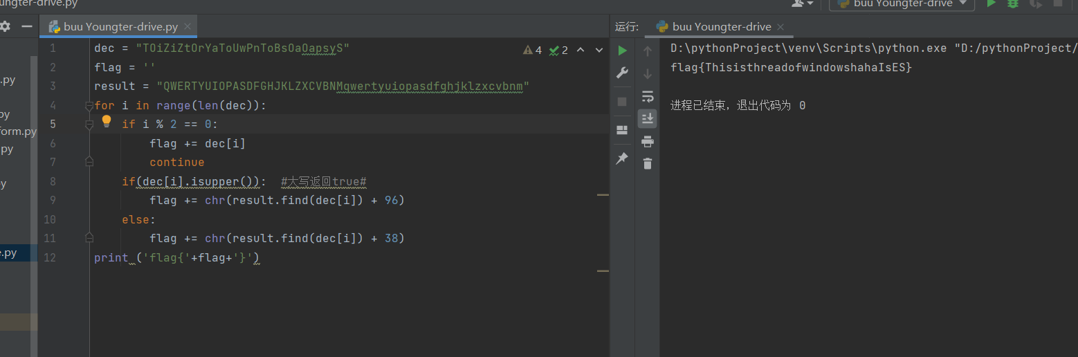Select the buu Youngter-drive.py editor tab
Viewport: 1078px width, 357px height.
(x=118, y=27)
